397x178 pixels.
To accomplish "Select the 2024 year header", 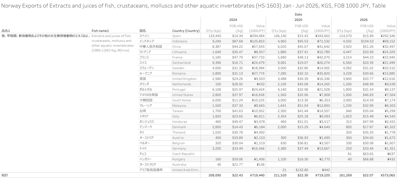I will (233, 20).
